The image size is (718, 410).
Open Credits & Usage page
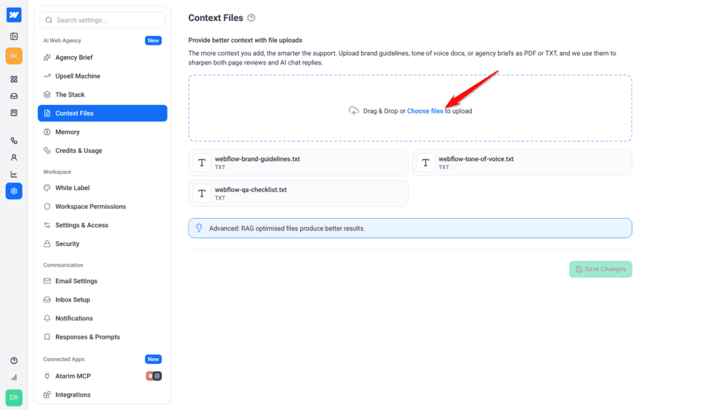tap(102, 151)
